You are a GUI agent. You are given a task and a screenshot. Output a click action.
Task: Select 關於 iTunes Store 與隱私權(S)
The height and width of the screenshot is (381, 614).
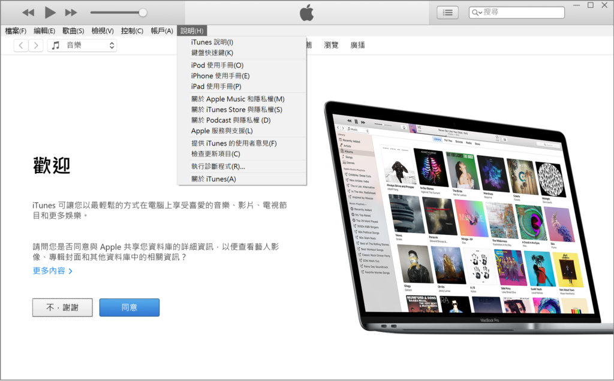pyautogui.click(x=242, y=110)
